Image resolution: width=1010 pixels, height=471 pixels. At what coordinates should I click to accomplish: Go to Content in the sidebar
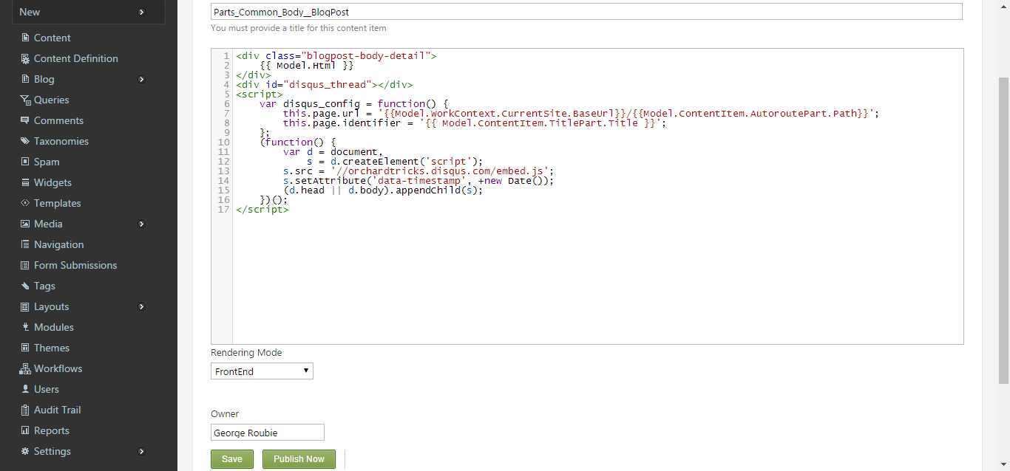click(x=52, y=38)
